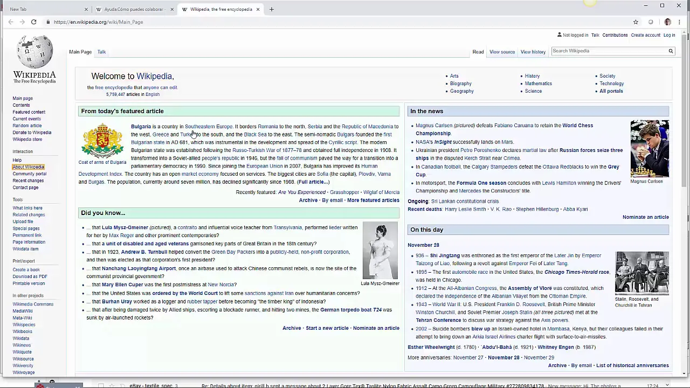Open the Contributions link

pos(615,35)
